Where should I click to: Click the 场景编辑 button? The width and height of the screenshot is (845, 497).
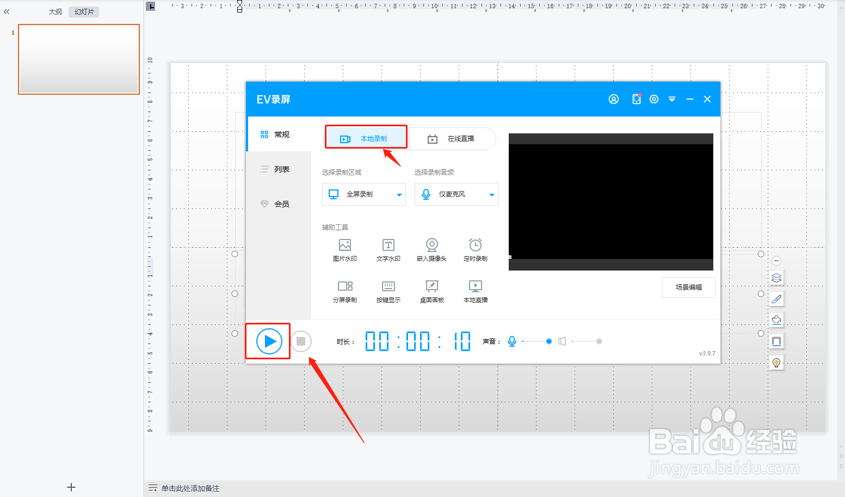coord(689,287)
